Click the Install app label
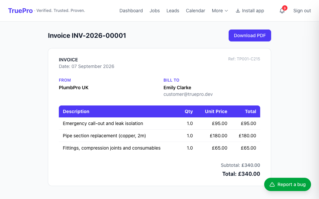This screenshot has width=319, height=199. (253, 11)
